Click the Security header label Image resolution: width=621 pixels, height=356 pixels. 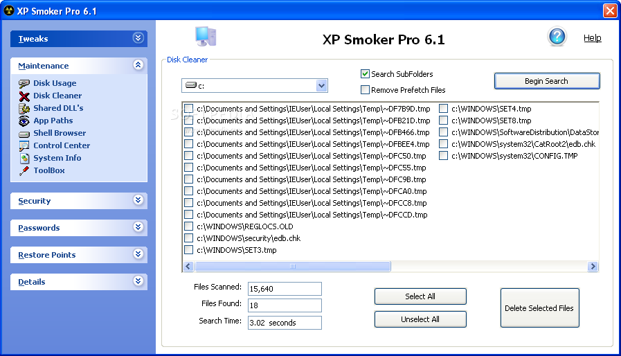[x=35, y=201]
